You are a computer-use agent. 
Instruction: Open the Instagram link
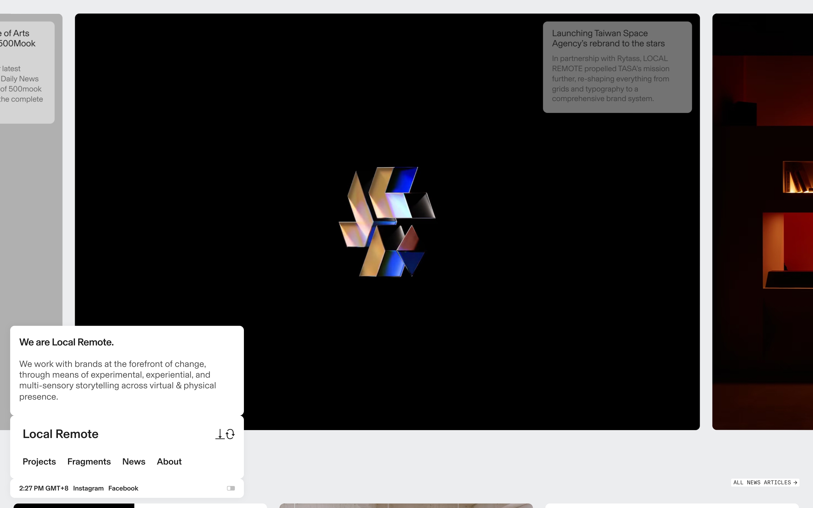(88, 488)
